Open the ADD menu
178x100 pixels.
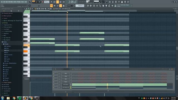point(7,2)
